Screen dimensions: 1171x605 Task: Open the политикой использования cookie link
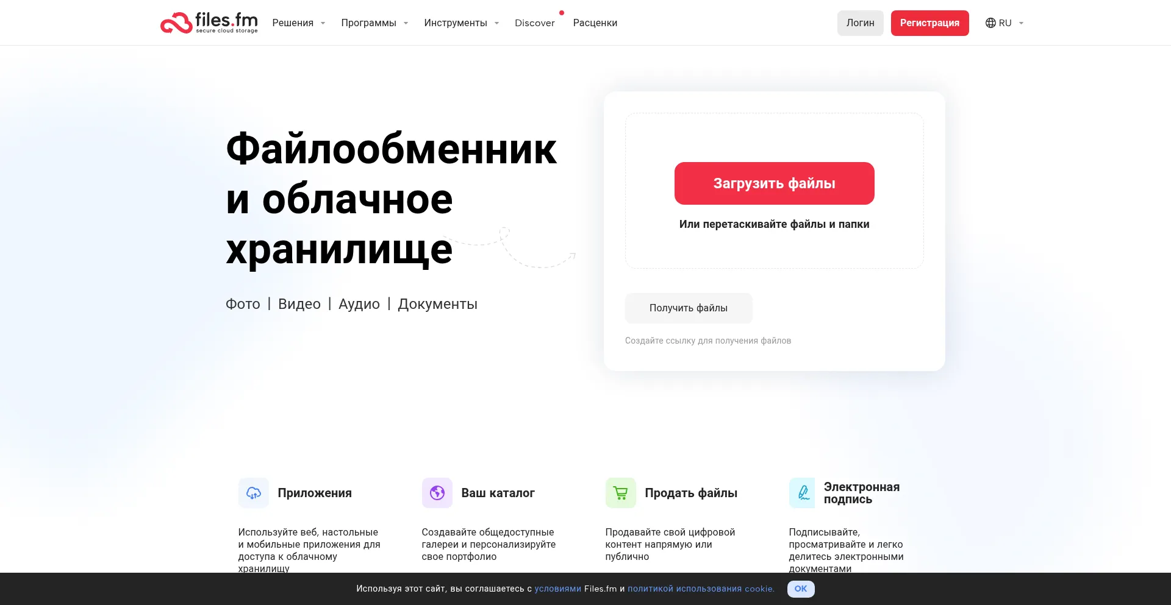pyautogui.click(x=701, y=589)
